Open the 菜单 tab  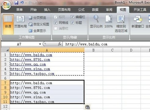[x=20, y=10]
